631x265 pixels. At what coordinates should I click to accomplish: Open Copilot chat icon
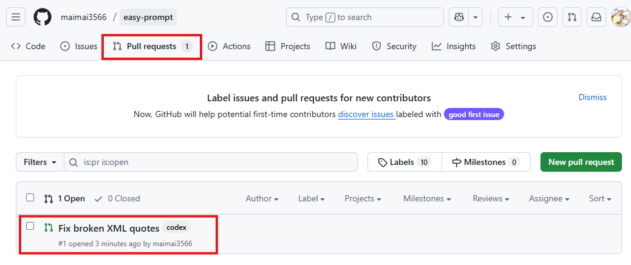coord(459,18)
